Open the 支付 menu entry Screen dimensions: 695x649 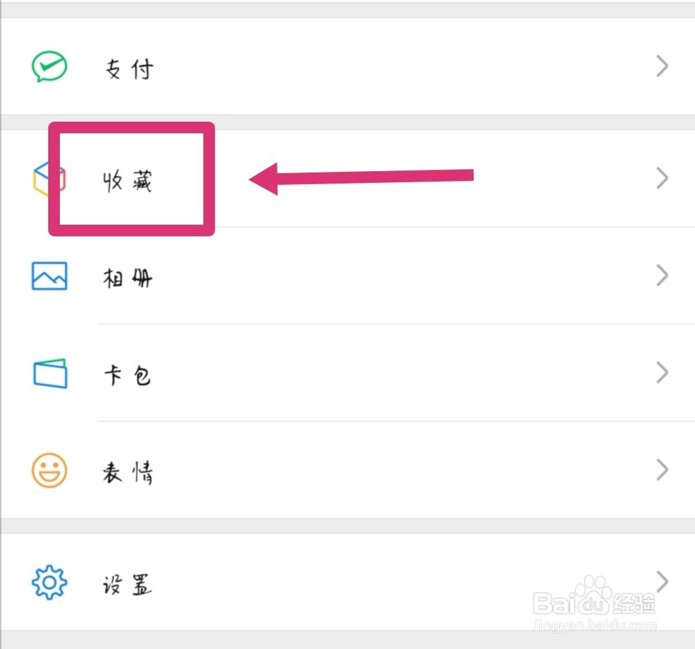click(x=347, y=67)
